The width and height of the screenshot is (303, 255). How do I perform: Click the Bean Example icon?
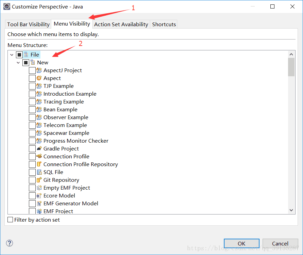(x=39, y=109)
